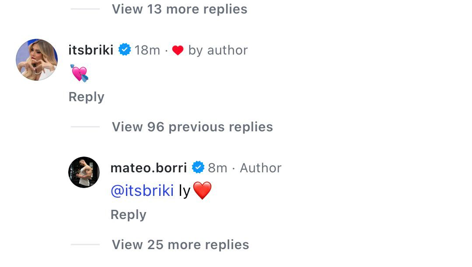Image resolution: width=472 pixels, height=267 pixels.
Task: Click the 8m timestamp on mateo.borri's reply
Action: pos(217,168)
